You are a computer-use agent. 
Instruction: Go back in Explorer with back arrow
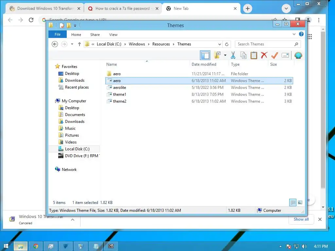[x=55, y=44]
